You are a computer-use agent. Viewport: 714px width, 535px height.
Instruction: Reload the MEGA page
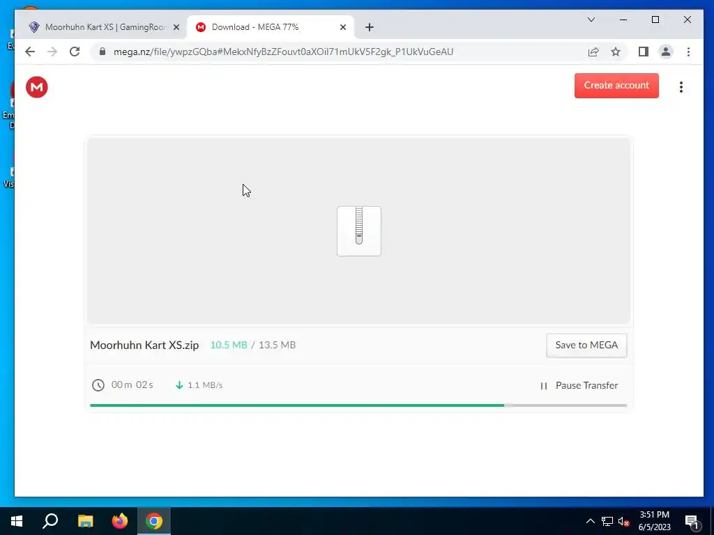75,52
